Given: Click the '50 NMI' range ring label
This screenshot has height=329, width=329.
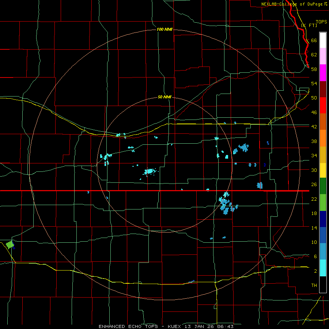Looking at the screenshot, I should (164, 97).
